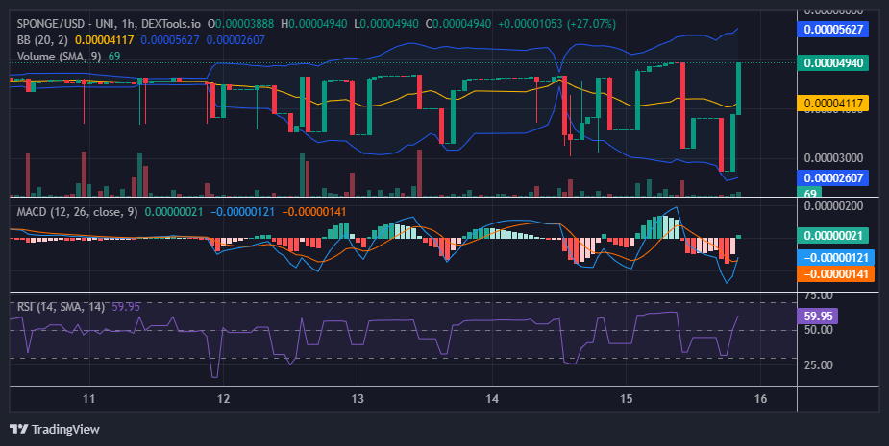This screenshot has width=889, height=446.
Task: Click the orange signal tag -0.00000141
Action: pos(836,274)
